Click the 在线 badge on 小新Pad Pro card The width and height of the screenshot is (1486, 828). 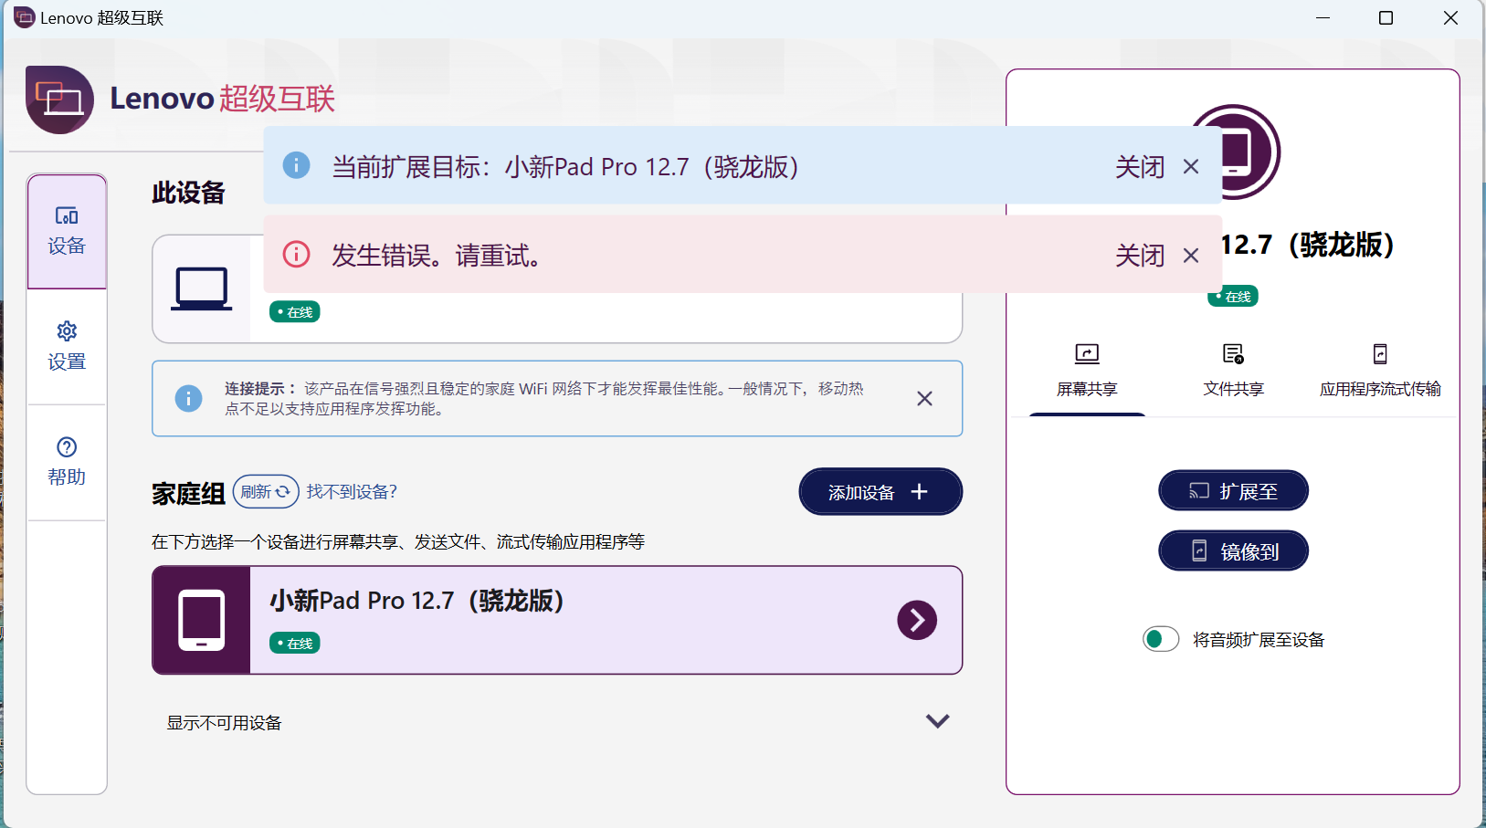coord(294,644)
